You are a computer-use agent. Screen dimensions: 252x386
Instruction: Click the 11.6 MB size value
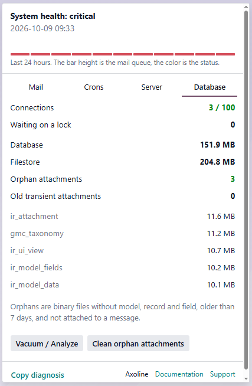[x=221, y=217]
